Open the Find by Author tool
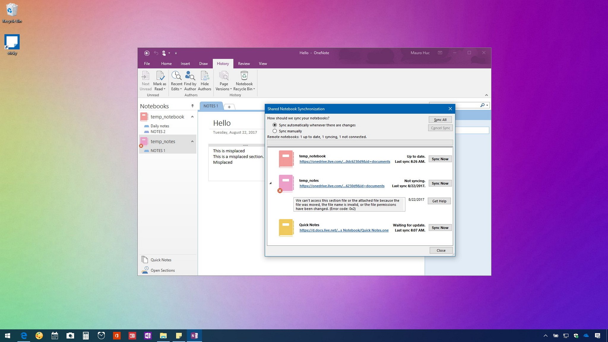608x342 pixels. [190, 80]
